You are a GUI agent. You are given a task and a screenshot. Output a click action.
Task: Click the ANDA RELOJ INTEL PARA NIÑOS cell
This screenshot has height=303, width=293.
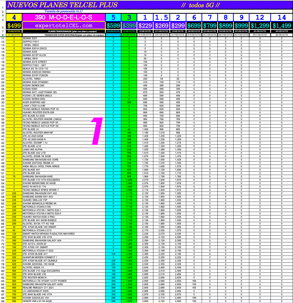(64, 166)
